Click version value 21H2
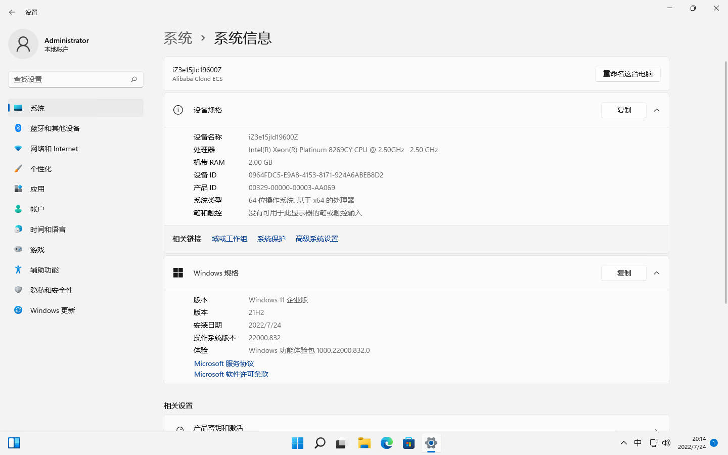Viewport: 728px width, 455px height. [x=256, y=312]
